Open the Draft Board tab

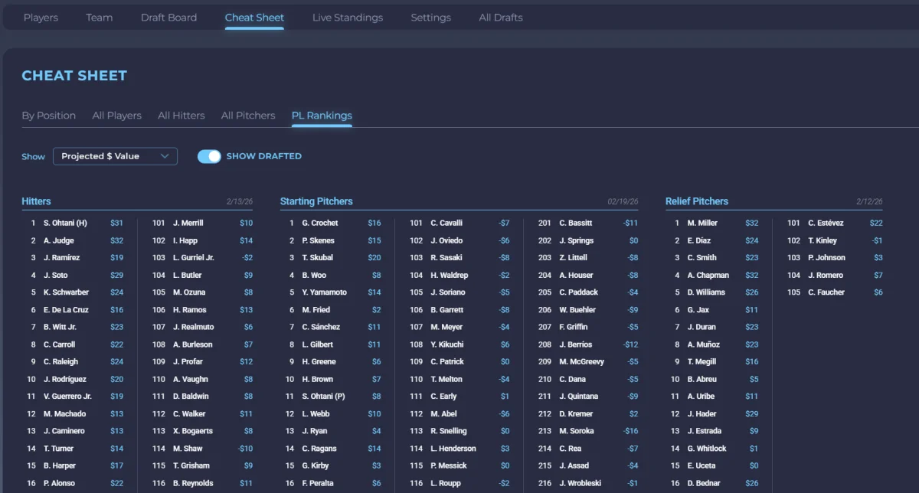[168, 17]
